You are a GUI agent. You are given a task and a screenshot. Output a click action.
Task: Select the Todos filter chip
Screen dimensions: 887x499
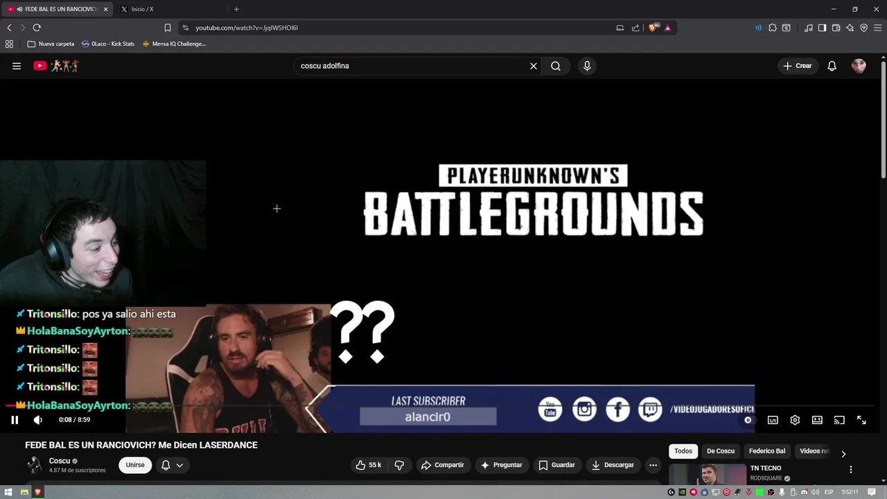click(x=683, y=451)
